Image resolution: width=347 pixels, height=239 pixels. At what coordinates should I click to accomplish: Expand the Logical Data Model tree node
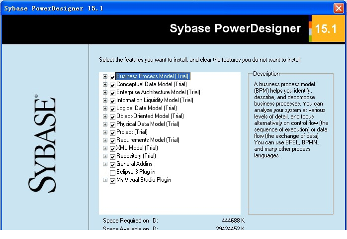105,109
